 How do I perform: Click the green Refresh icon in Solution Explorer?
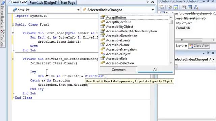coord(175,7)
